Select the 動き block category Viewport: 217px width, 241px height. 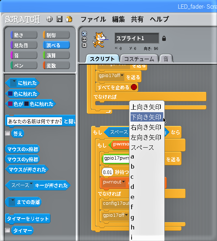[x=24, y=35]
